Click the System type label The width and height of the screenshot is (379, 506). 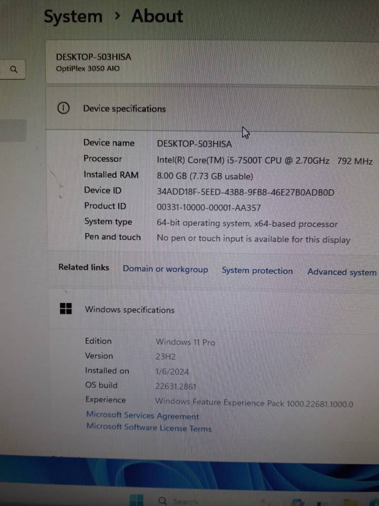(x=108, y=222)
